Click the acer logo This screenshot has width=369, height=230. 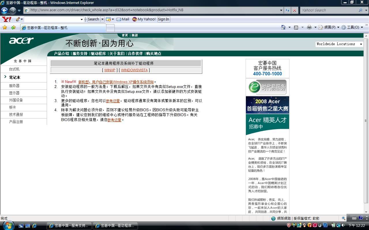(21, 41)
